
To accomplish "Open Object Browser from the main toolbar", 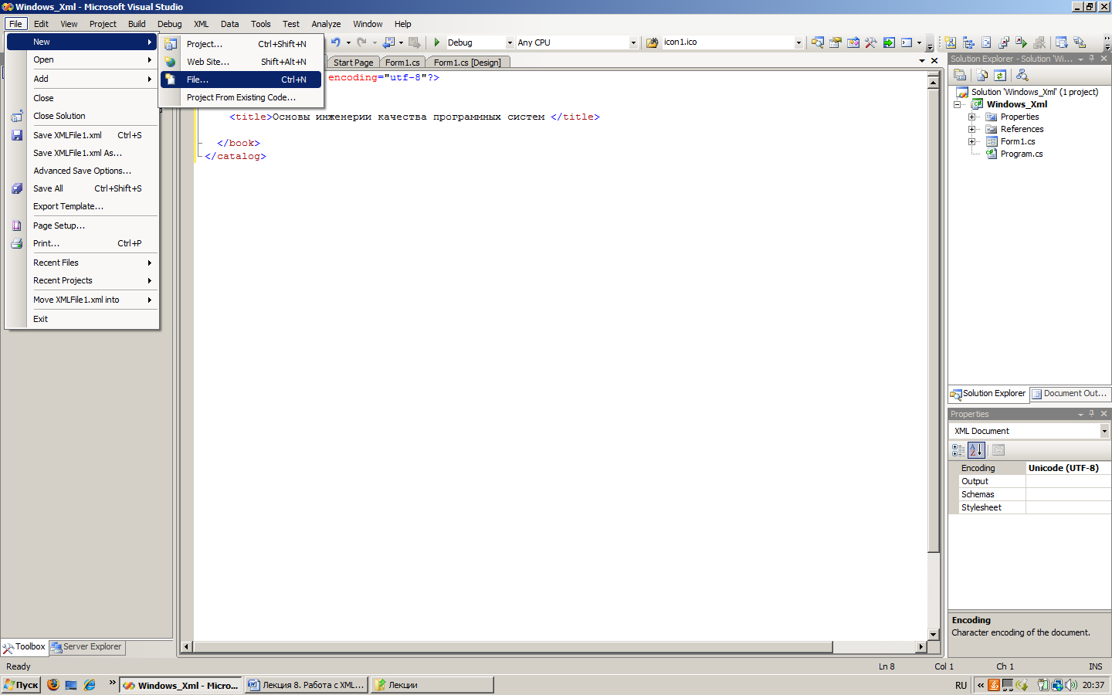I will [x=853, y=42].
